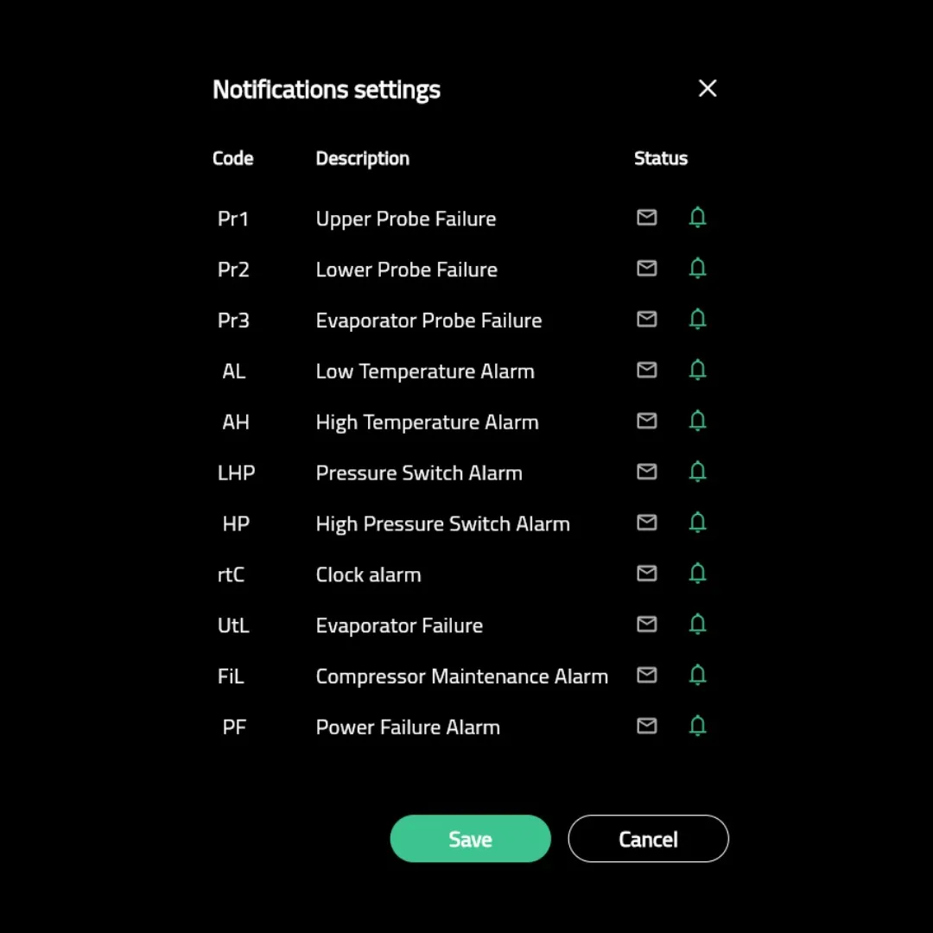Cancel notification settings changes
Image resolution: width=933 pixels, height=933 pixels.
point(648,839)
